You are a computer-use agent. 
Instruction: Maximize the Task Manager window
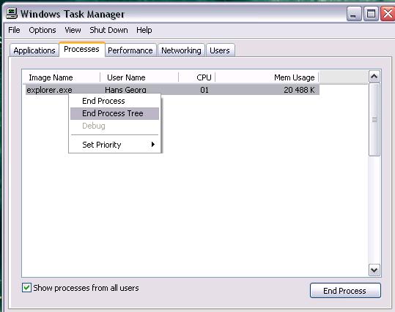(371, 14)
